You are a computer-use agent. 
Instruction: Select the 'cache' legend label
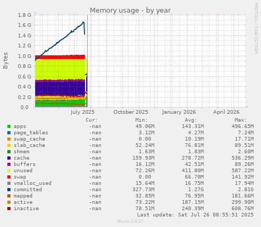point(22,158)
